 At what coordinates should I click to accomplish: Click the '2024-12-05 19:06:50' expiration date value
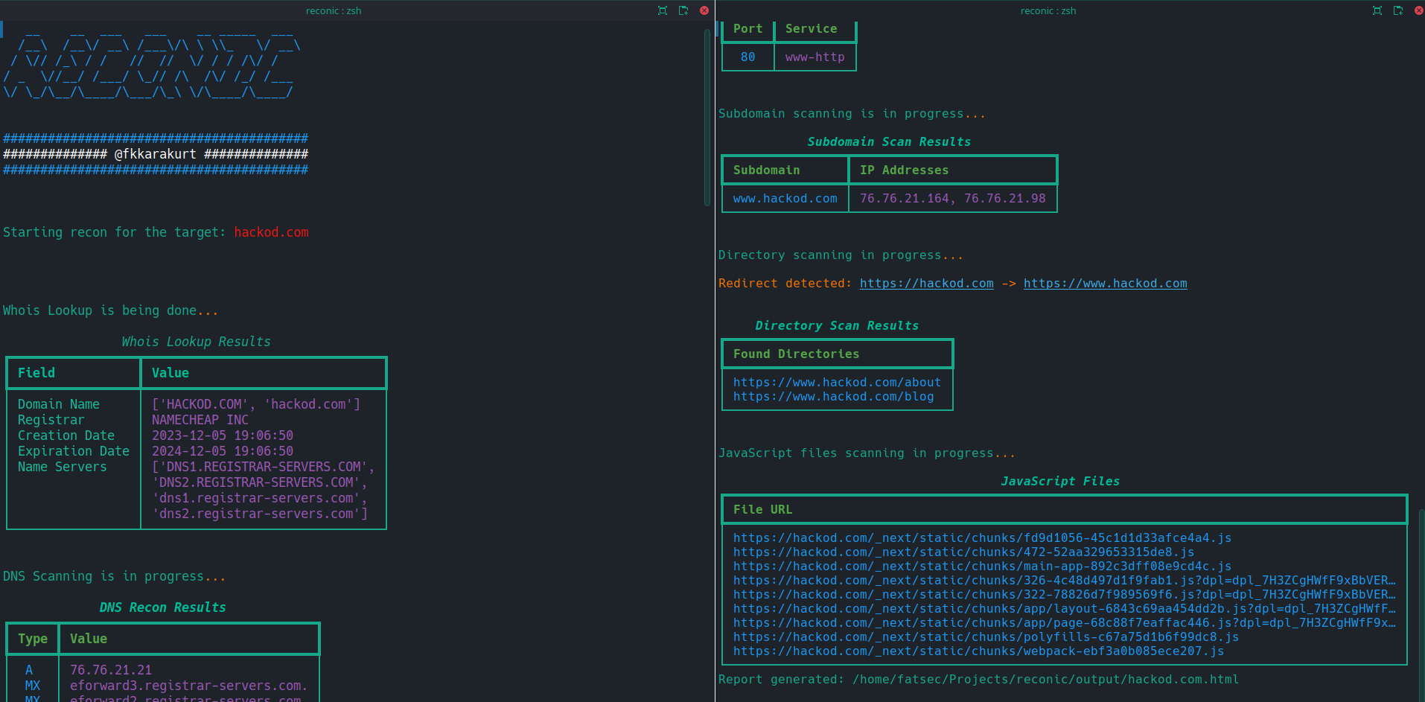pyautogui.click(x=223, y=451)
